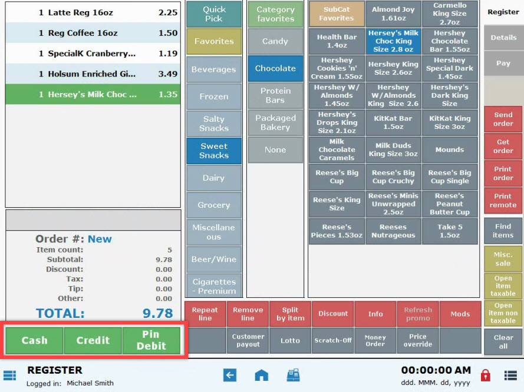This screenshot has width=524, height=392.
Task: Open the navigation menu via the hamburger icon
Action: [x=8, y=375]
